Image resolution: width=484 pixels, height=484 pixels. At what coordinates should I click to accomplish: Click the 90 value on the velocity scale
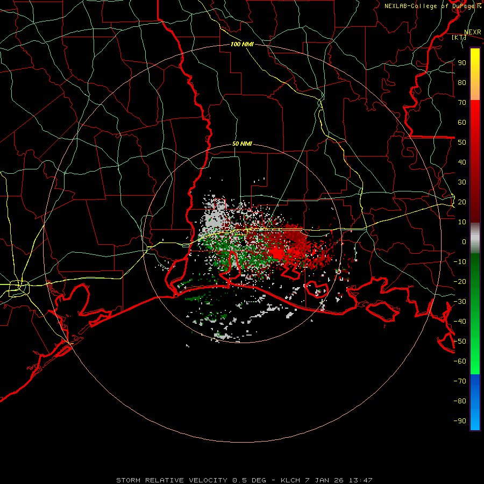coord(462,63)
